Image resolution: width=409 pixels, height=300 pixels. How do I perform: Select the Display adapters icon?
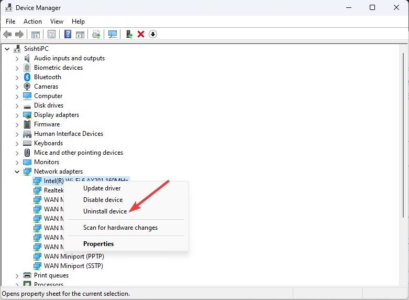[x=27, y=115]
